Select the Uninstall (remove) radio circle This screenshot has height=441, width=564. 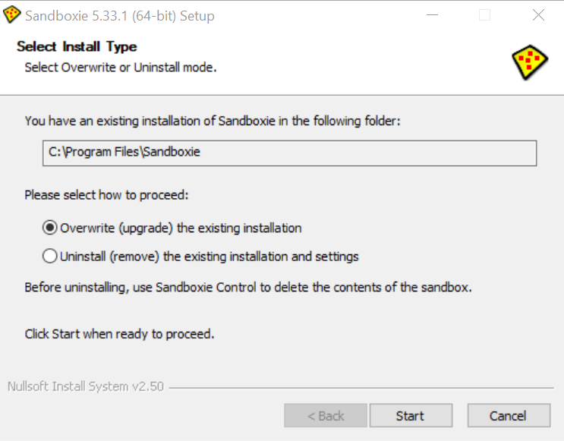(49, 256)
